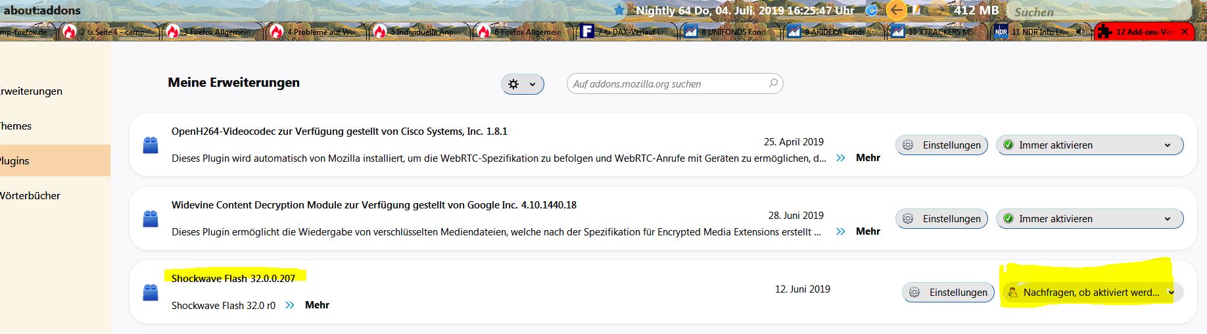The image size is (1207, 334).
Task: Click the Shockwave Flash 32.0 r0 description
Action: coord(224,306)
